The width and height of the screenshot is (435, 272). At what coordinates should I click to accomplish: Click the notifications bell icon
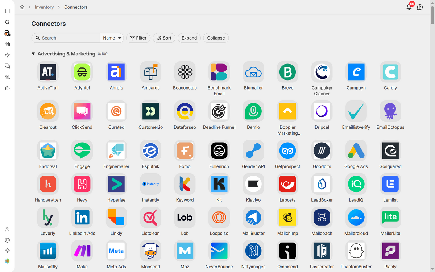pyautogui.click(x=409, y=7)
